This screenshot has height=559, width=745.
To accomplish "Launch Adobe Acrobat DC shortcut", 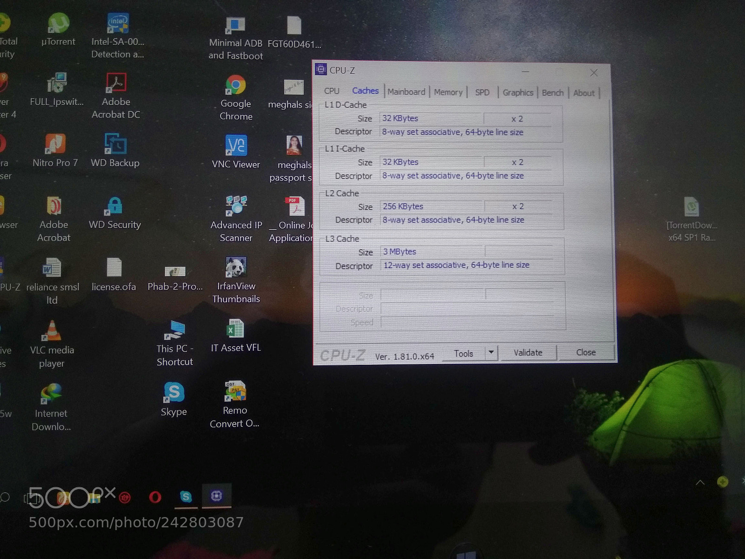I will coord(116,95).
